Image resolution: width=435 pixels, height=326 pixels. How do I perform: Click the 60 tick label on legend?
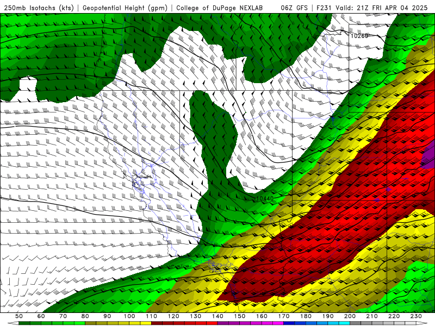click(x=41, y=316)
